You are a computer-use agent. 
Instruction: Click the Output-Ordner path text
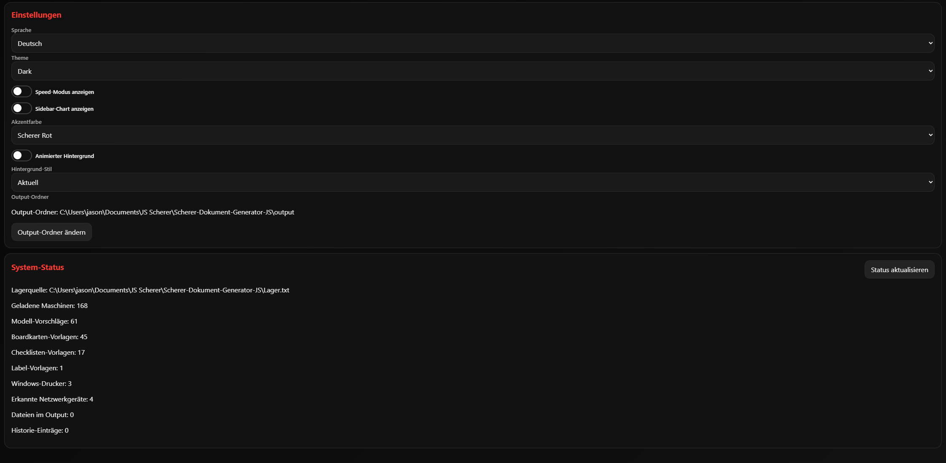pos(153,212)
